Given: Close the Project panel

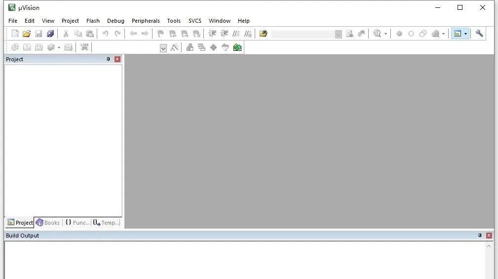Looking at the screenshot, I should click(x=117, y=59).
